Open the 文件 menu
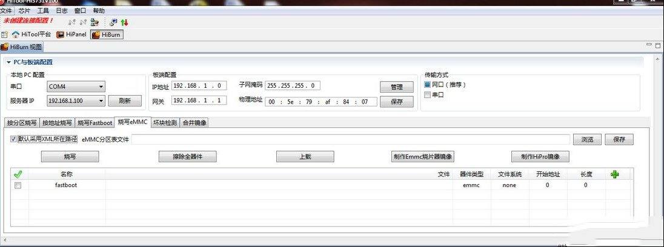Image resolution: width=664 pixels, height=247 pixels. click(x=6, y=10)
